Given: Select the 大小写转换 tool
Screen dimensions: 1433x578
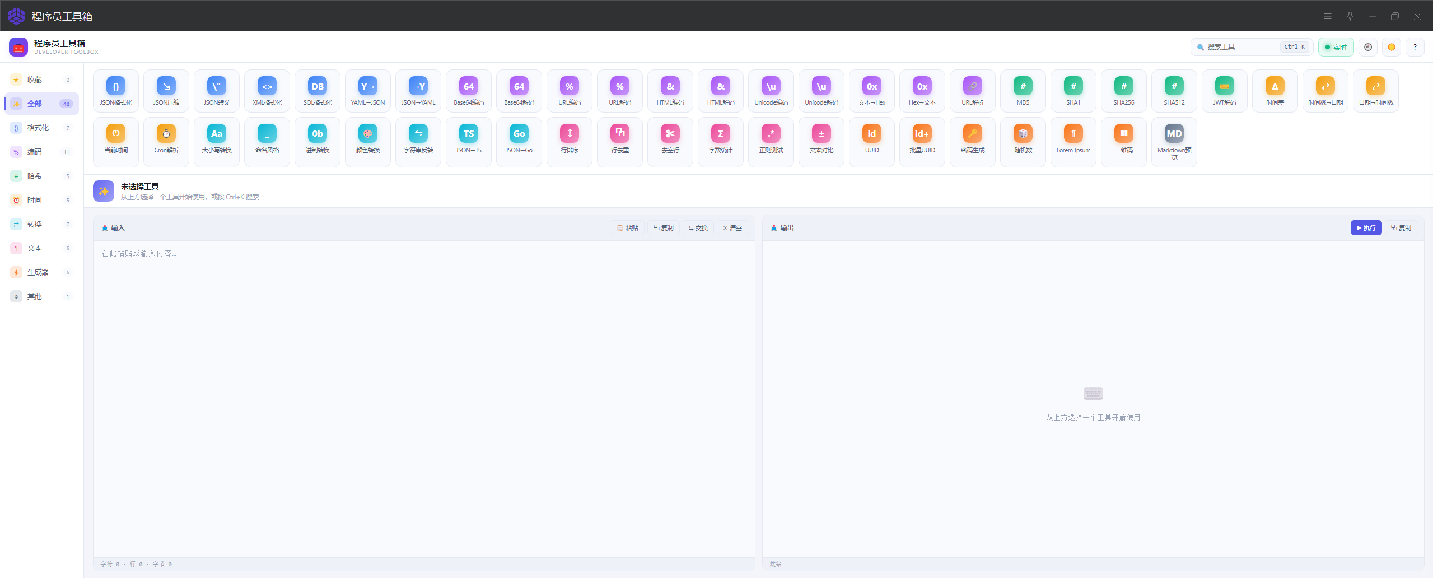Looking at the screenshot, I should 217,142.
